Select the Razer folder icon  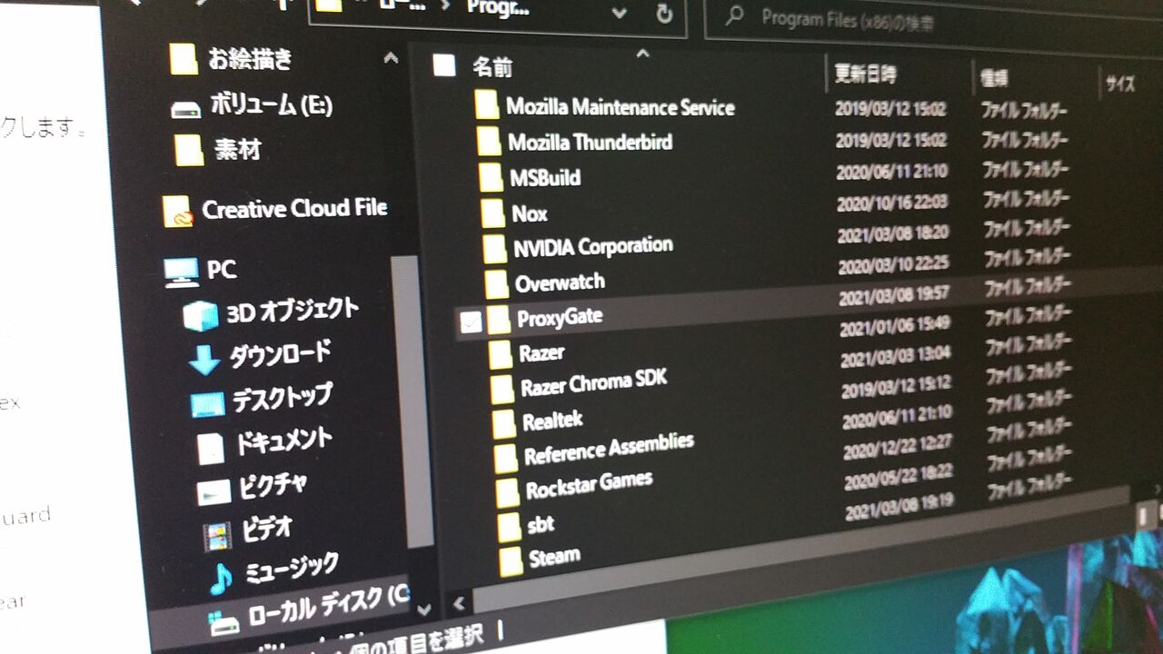coord(500,354)
